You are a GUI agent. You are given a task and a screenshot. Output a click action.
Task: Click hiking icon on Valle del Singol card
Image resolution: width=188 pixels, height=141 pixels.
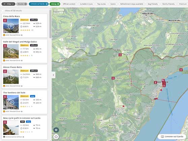coord(5,46)
